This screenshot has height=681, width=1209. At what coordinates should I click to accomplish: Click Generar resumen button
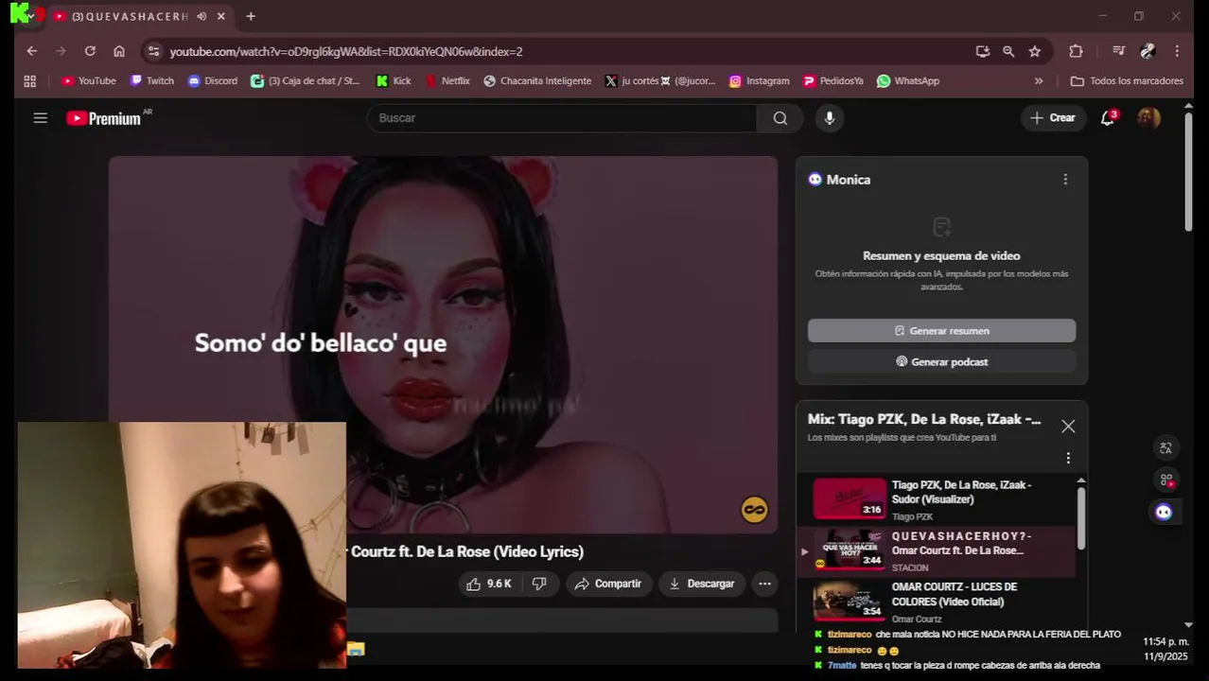tap(941, 331)
